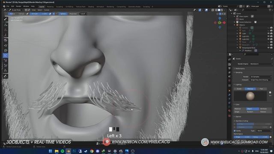The image size is (274, 154).
Task: Expand Modifiers under Retopologized Body
Action: tap(240, 50)
